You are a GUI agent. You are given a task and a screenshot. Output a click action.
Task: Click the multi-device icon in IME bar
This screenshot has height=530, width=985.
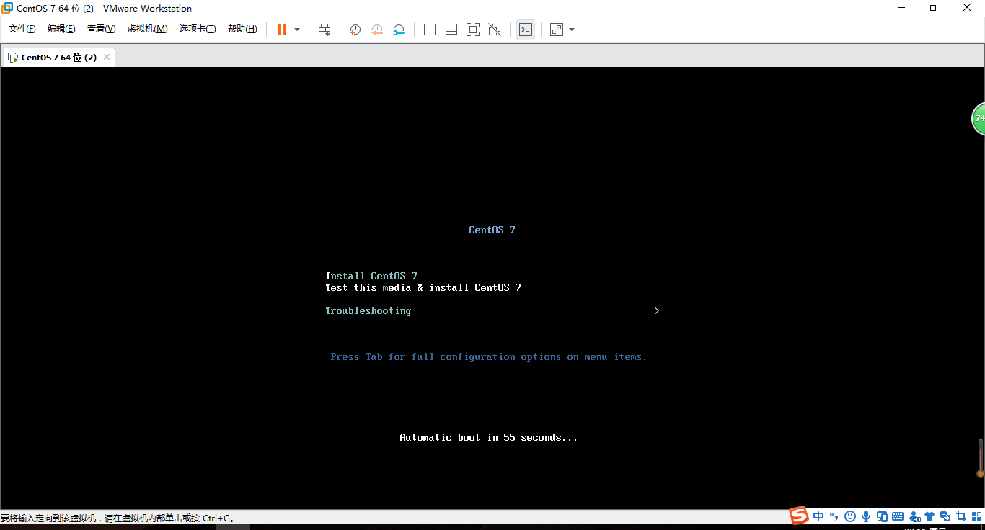click(883, 516)
